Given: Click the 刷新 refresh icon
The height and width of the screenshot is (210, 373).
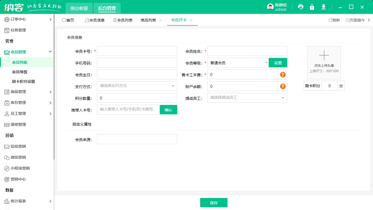Looking at the screenshot, I should [x=330, y=20].
